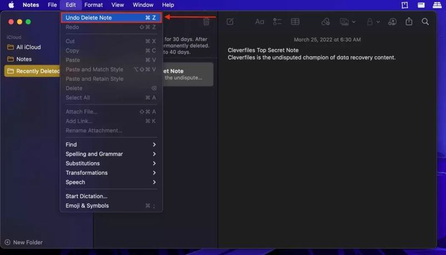Expand Spelling and Grammar submenu
The height and width of the screenshot is (255, 446).
[x=111, y=154]
